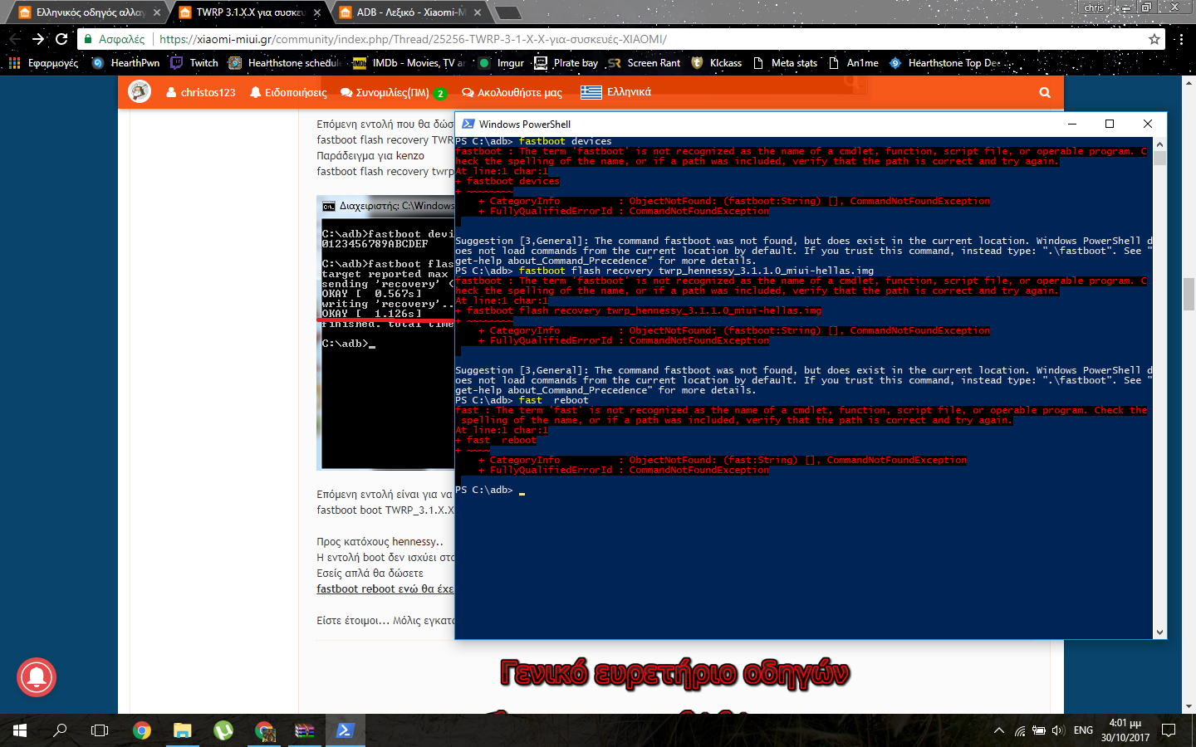Close the ADB - Λεξικό tab
1196x747 pixels.
click(x=478, y=12)
